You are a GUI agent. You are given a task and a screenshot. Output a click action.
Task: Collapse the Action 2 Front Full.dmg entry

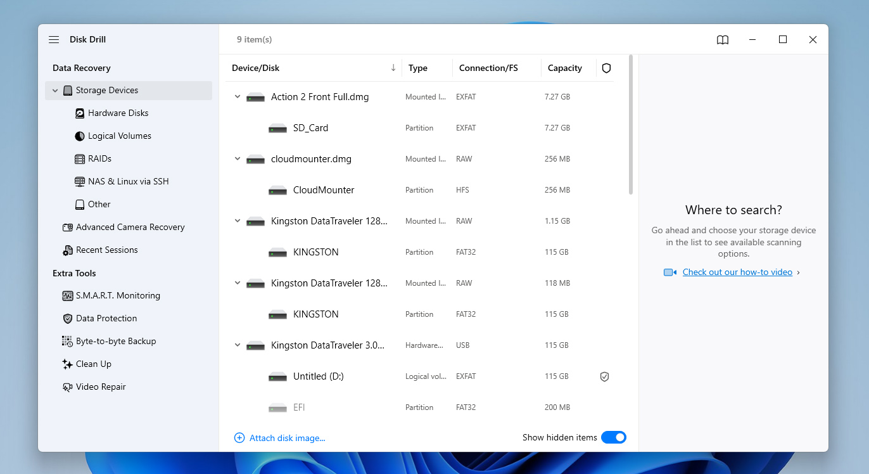(x=237, y=96)
